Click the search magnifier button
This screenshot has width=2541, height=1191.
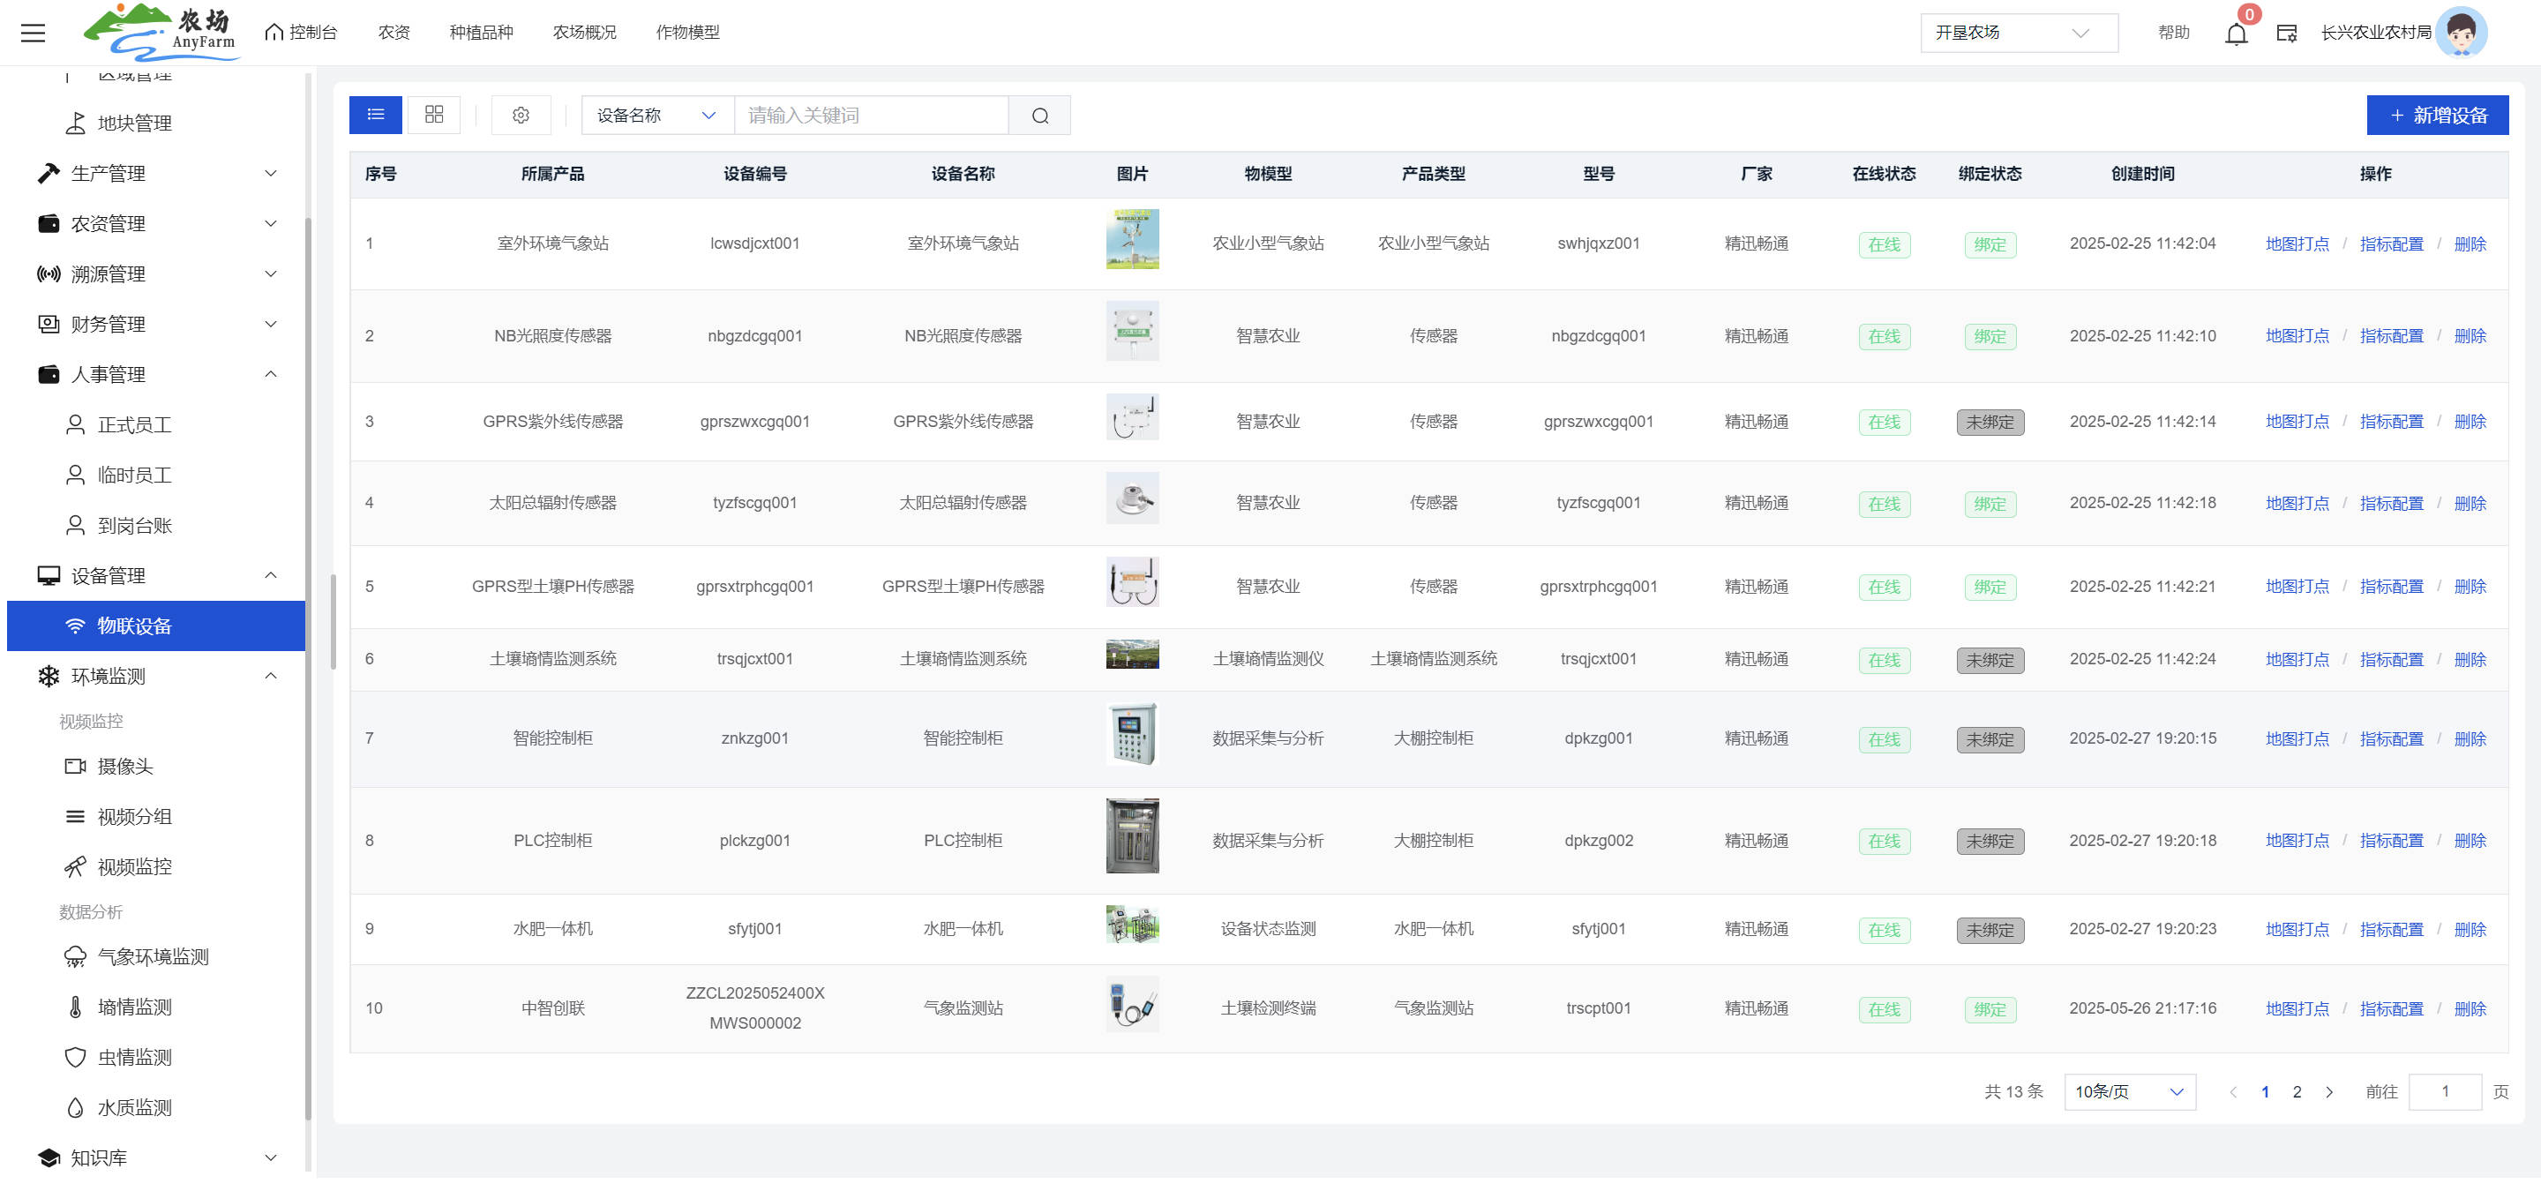click(1039, 116)
